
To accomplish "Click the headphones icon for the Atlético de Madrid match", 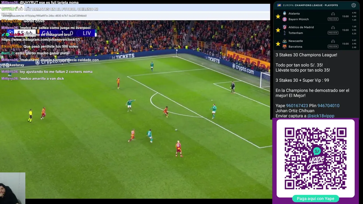I will (333, 27).
